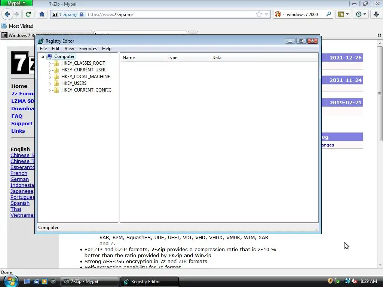383x287 pixels.
Task: Bookmark this page with the star icon
Action: coord(259,15)
